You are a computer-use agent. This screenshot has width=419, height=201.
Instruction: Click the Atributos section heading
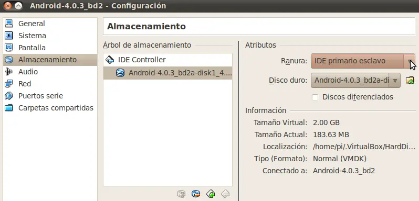[260, 45]
